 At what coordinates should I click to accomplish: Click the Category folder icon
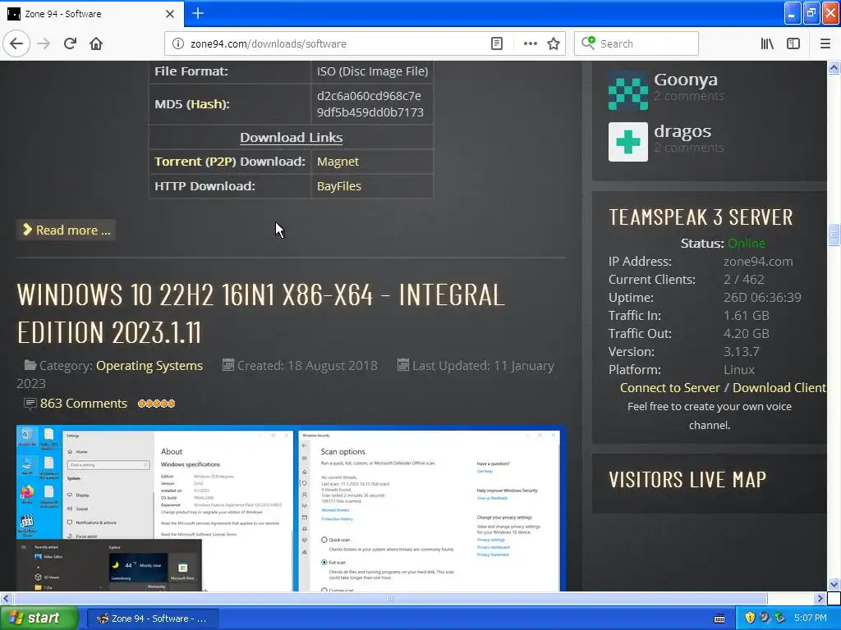coord(30,365)
